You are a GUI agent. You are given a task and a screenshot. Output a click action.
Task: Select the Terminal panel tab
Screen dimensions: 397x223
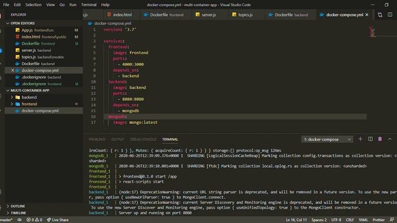[170, 139]
